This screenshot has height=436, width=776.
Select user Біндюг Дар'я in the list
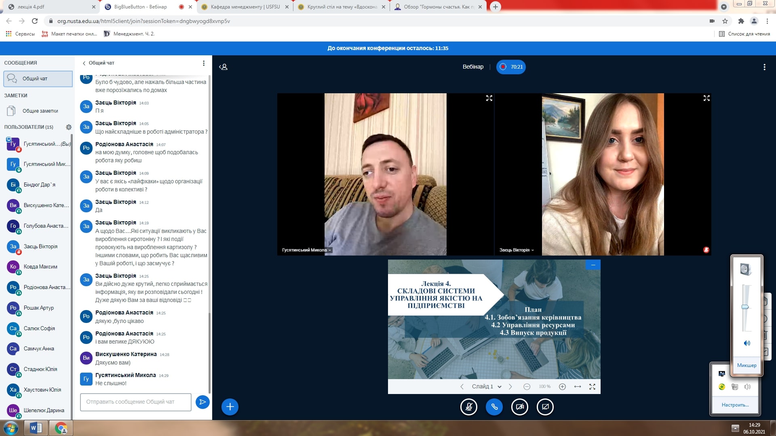coord(38,185)
